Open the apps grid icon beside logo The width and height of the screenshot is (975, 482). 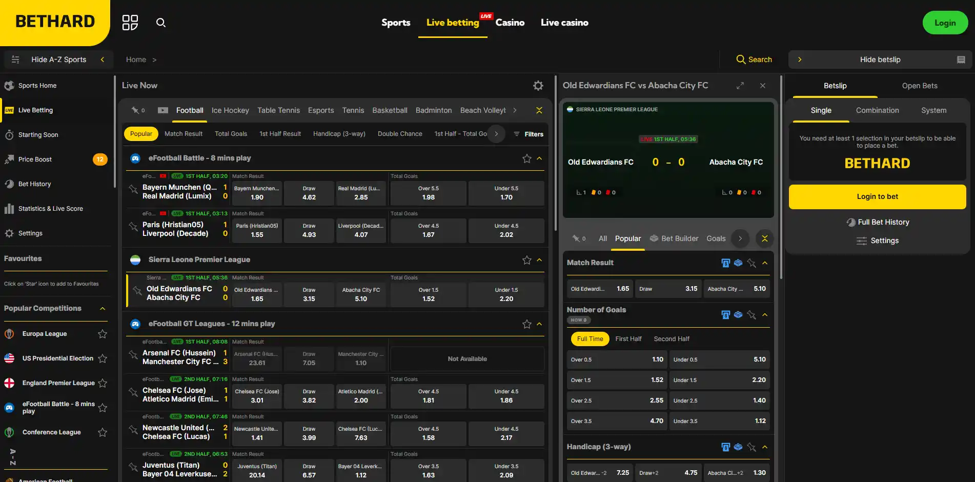130,23
